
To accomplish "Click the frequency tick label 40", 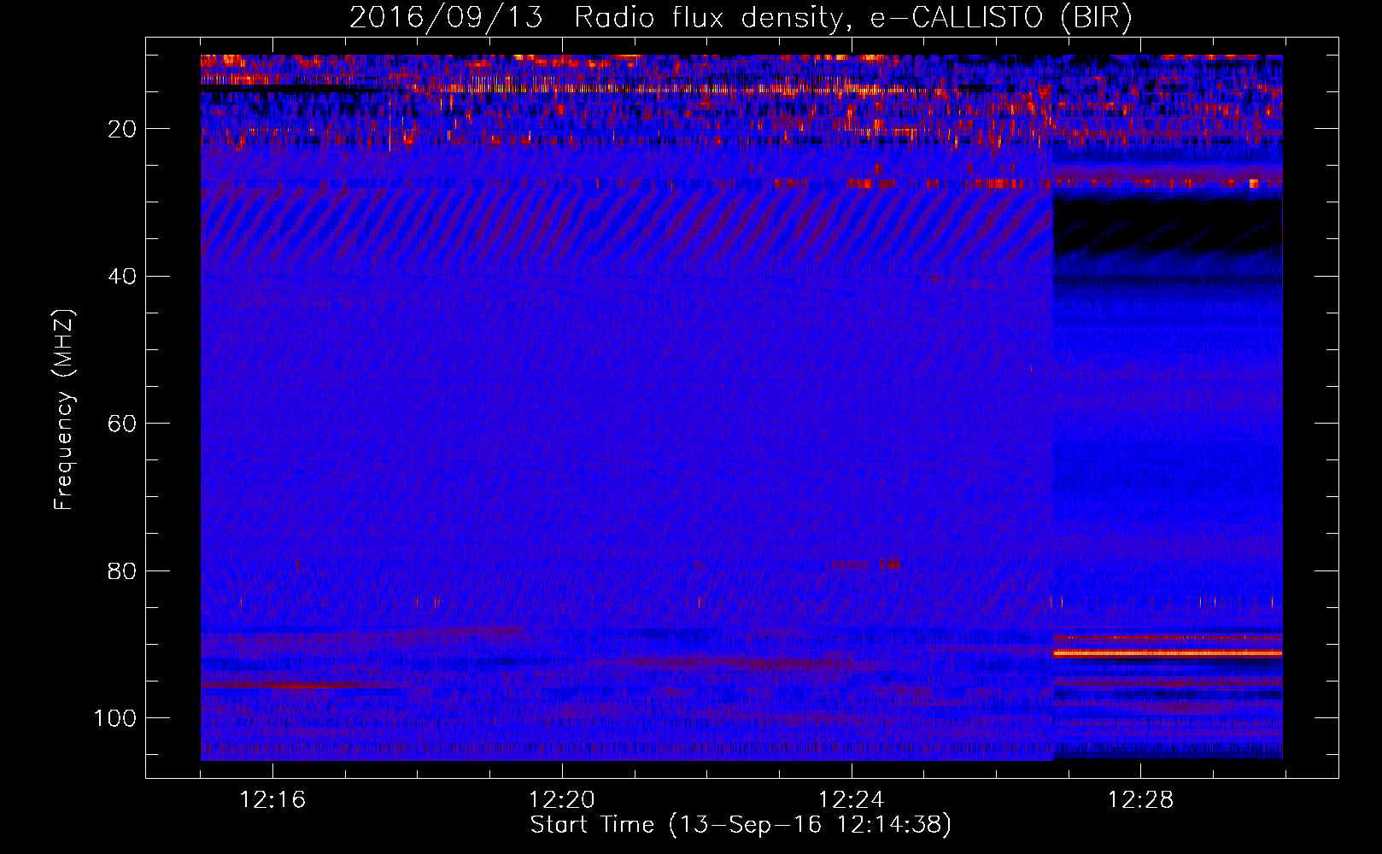I will click(123, 277).
